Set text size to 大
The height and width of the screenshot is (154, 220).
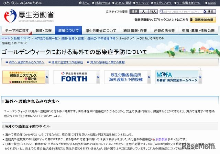144,11
